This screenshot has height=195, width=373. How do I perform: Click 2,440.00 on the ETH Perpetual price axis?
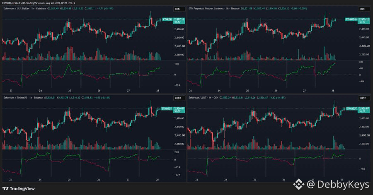(x=364, y=38)
